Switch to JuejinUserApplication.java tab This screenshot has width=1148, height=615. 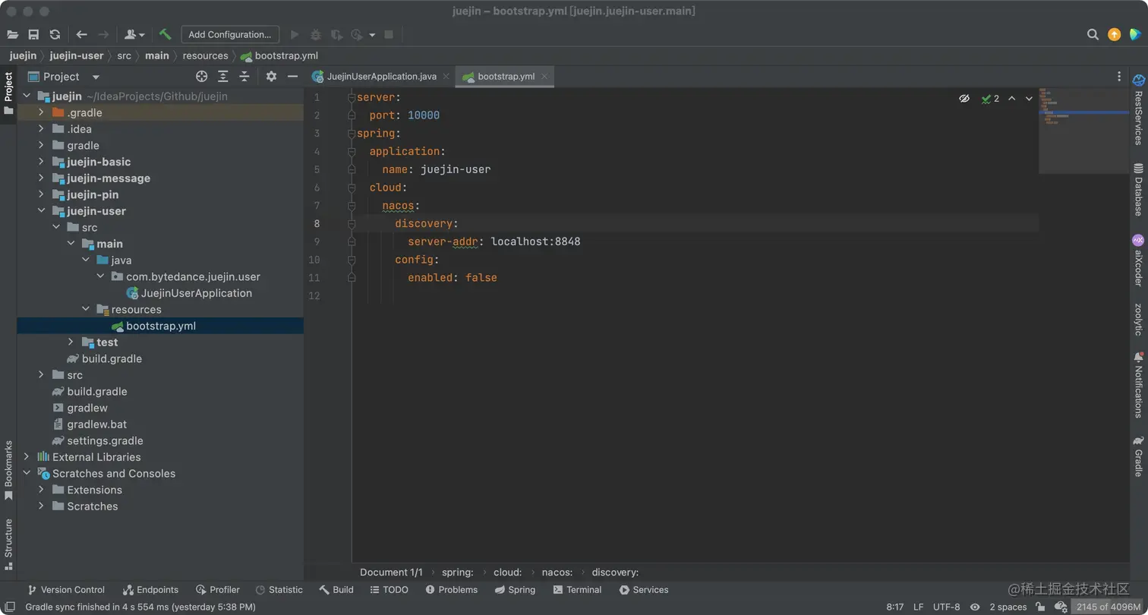coord(381,77)
